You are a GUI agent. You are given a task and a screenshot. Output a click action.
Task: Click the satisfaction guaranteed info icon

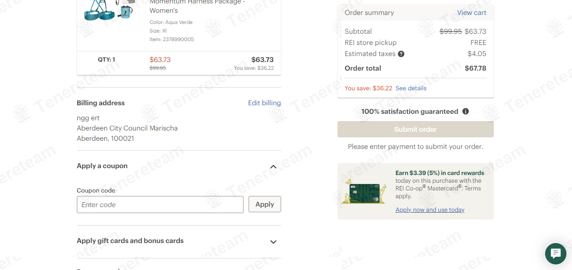click(x=466, y=111)
